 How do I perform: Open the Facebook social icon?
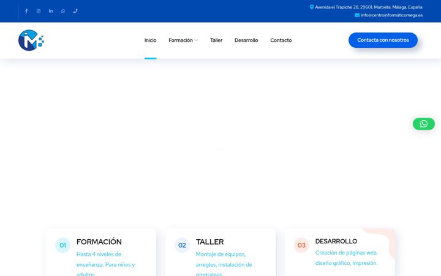26,11
